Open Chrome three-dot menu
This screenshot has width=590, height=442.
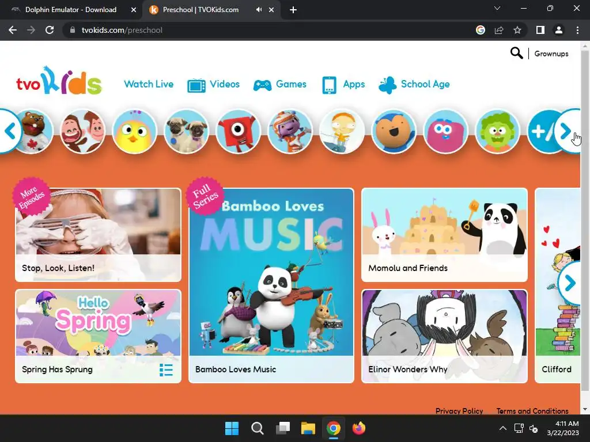[577, 30]
